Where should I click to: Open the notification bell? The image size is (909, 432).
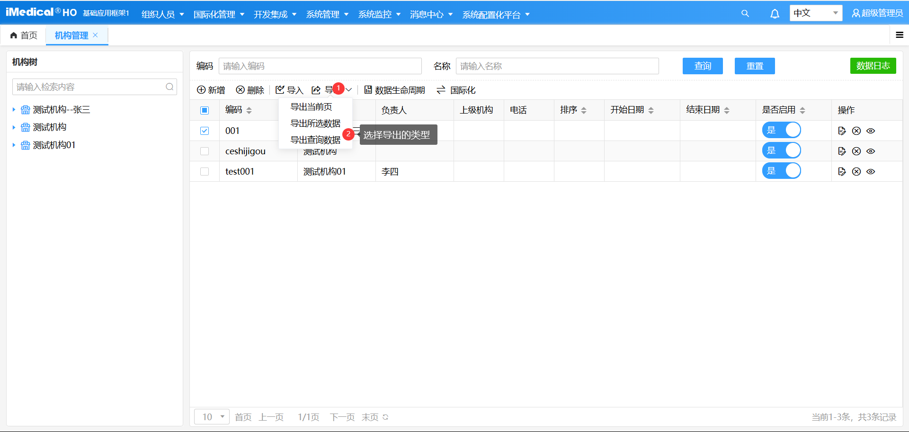coord(775,14)
